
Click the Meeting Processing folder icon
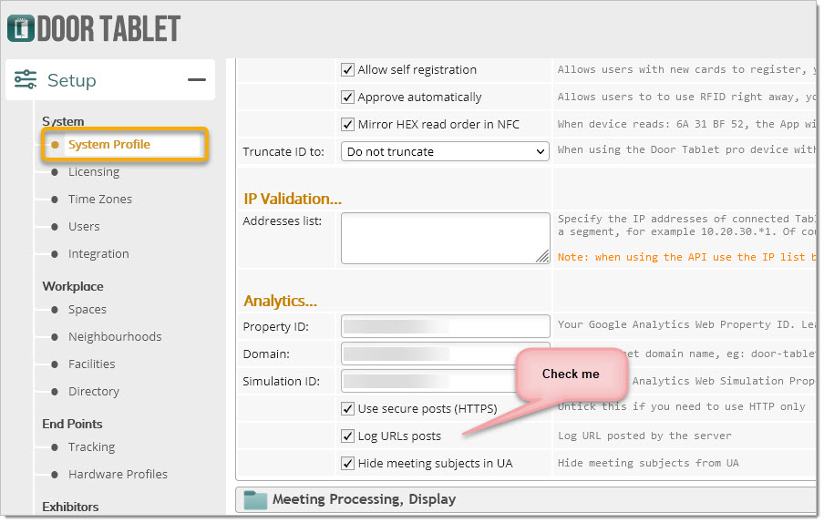coord(255,499)
